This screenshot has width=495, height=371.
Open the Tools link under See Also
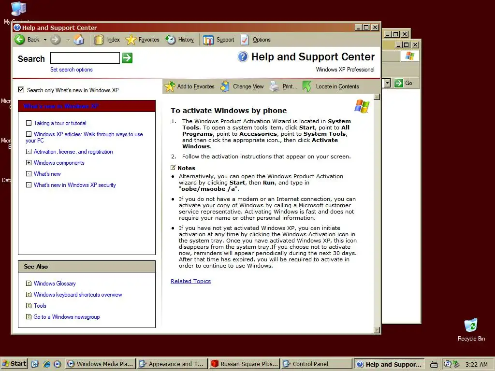click(40, 306)
